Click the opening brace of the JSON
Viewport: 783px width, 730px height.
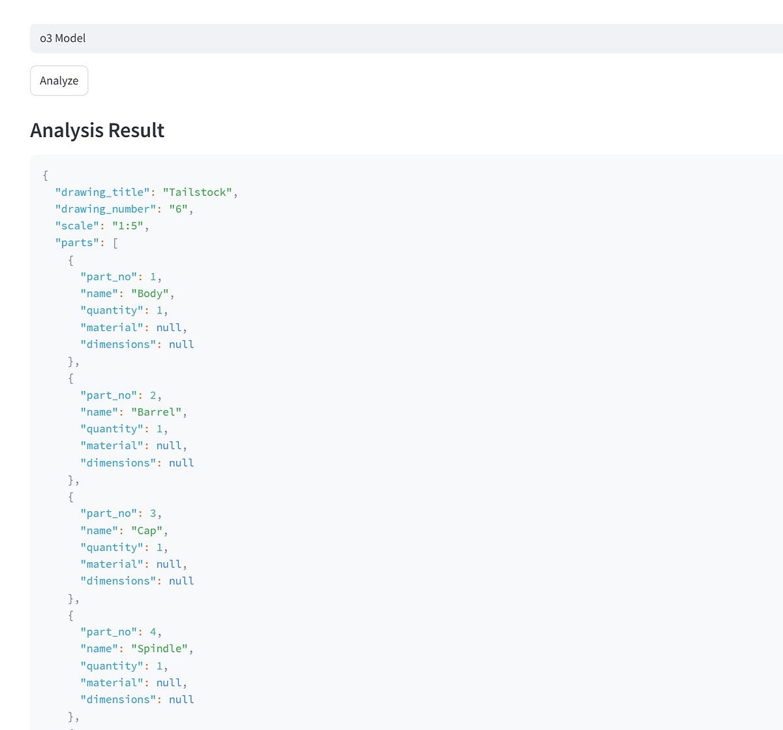[46, 175]
